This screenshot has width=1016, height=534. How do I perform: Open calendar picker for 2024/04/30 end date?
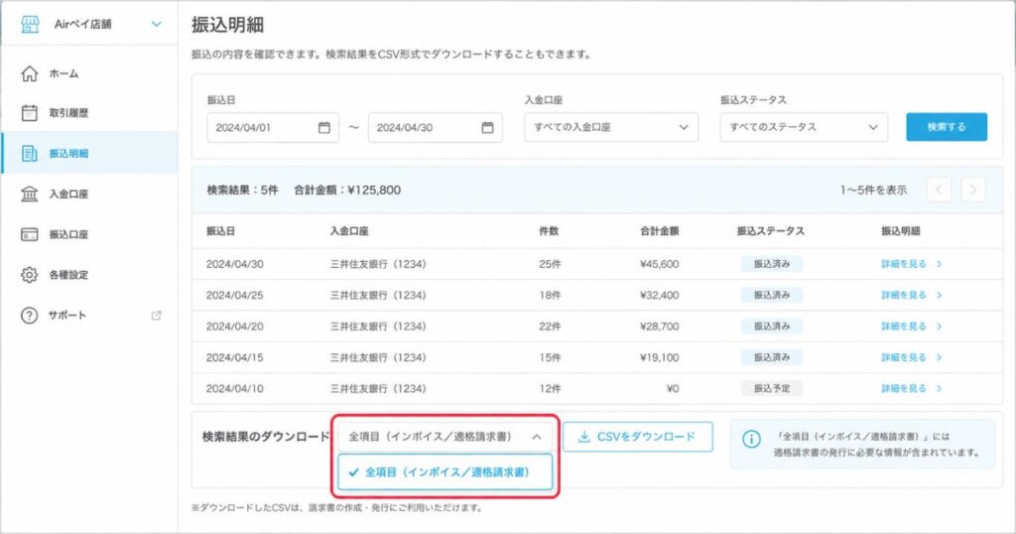coord(487,128)
